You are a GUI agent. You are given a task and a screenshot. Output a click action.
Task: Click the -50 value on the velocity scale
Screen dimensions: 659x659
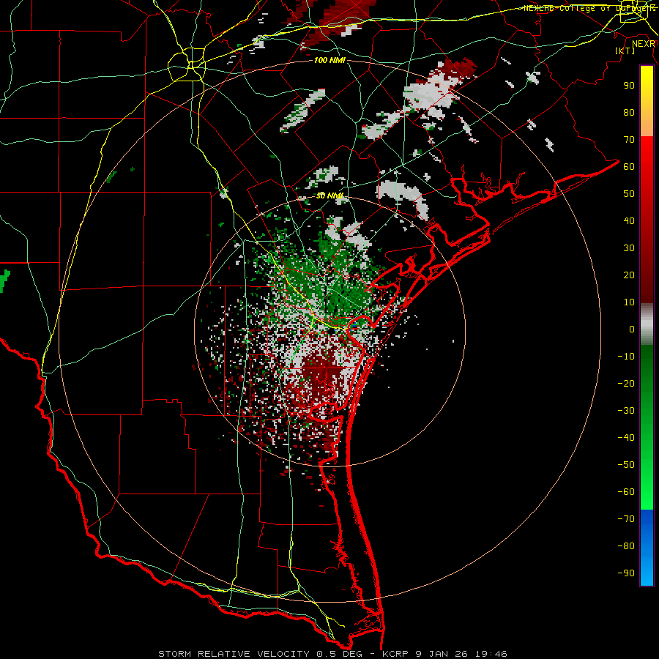626,465
